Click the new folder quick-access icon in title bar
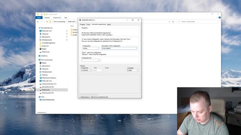 click(44, 14)
